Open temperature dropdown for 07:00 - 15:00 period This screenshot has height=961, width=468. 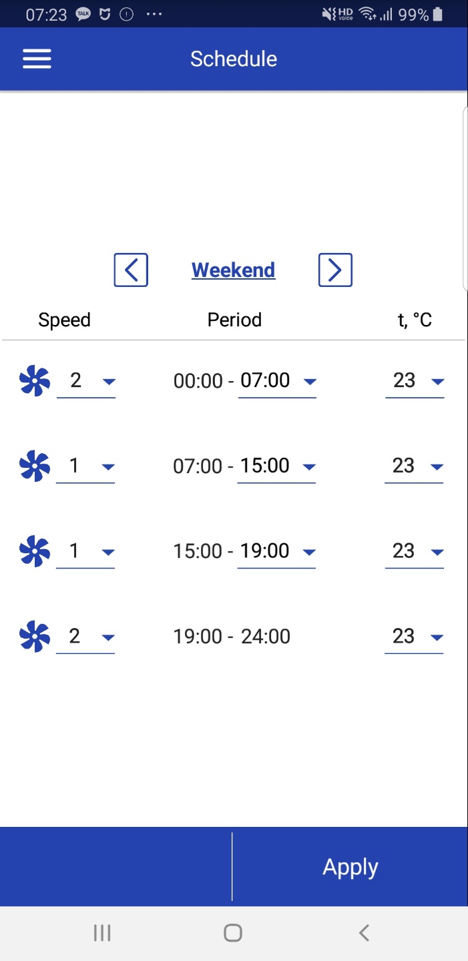click(415, 466)
